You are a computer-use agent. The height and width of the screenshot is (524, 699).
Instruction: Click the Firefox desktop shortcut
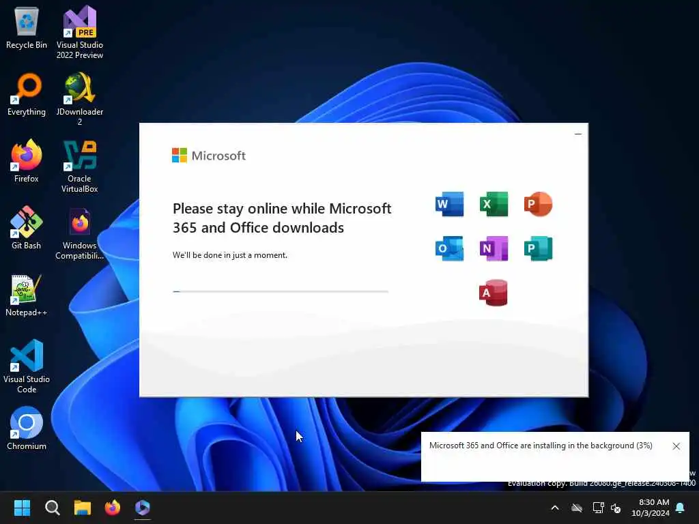click(x=27, y=161)
